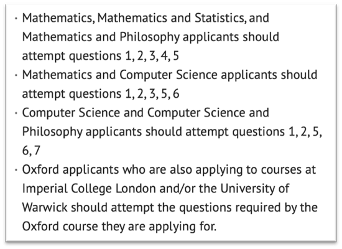Screen dimensions: 342x249
Task: Click 'University of' text
Action: tap(254, 189)
